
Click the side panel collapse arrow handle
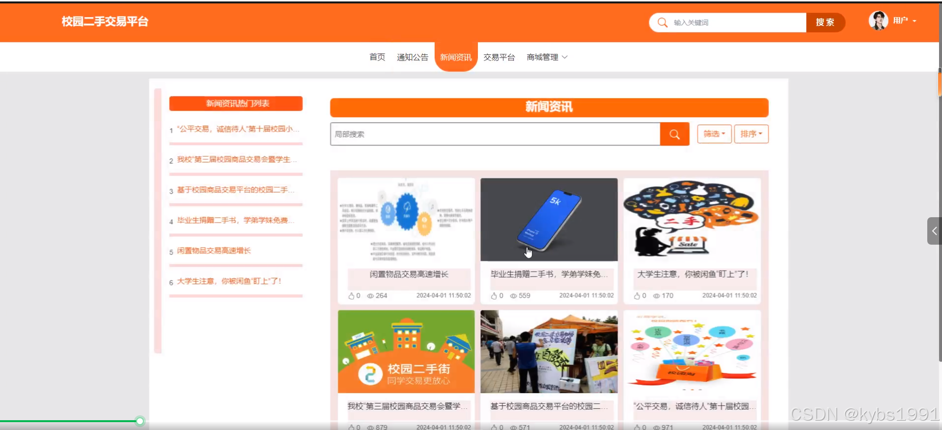pos(934,231)
